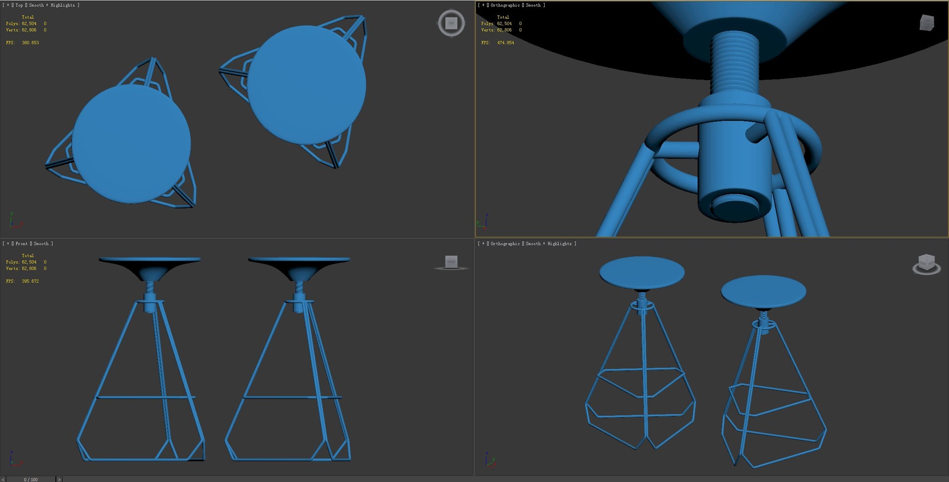Open the [+] menu of the Front viewport
Viewport: 949px width, 482px height.
pyautogui.click(x=8, y=244)
